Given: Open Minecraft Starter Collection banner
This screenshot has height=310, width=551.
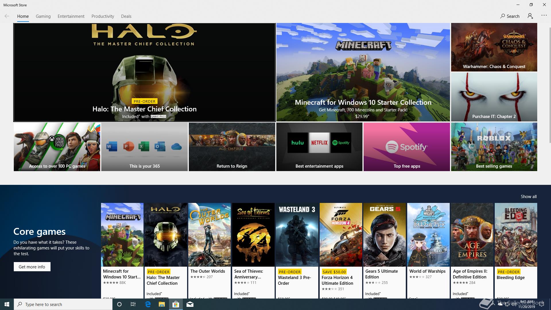Looking at the screenshot, I should click(363, 72).
